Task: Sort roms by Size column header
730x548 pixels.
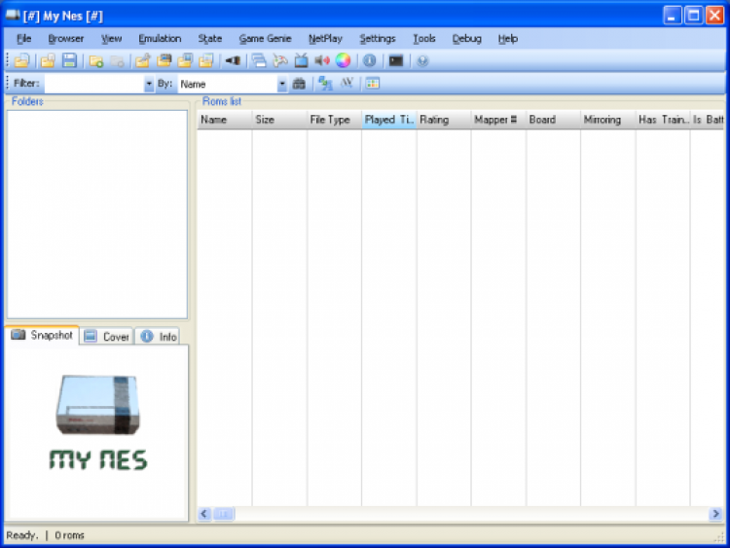Action: coord(279,120)
